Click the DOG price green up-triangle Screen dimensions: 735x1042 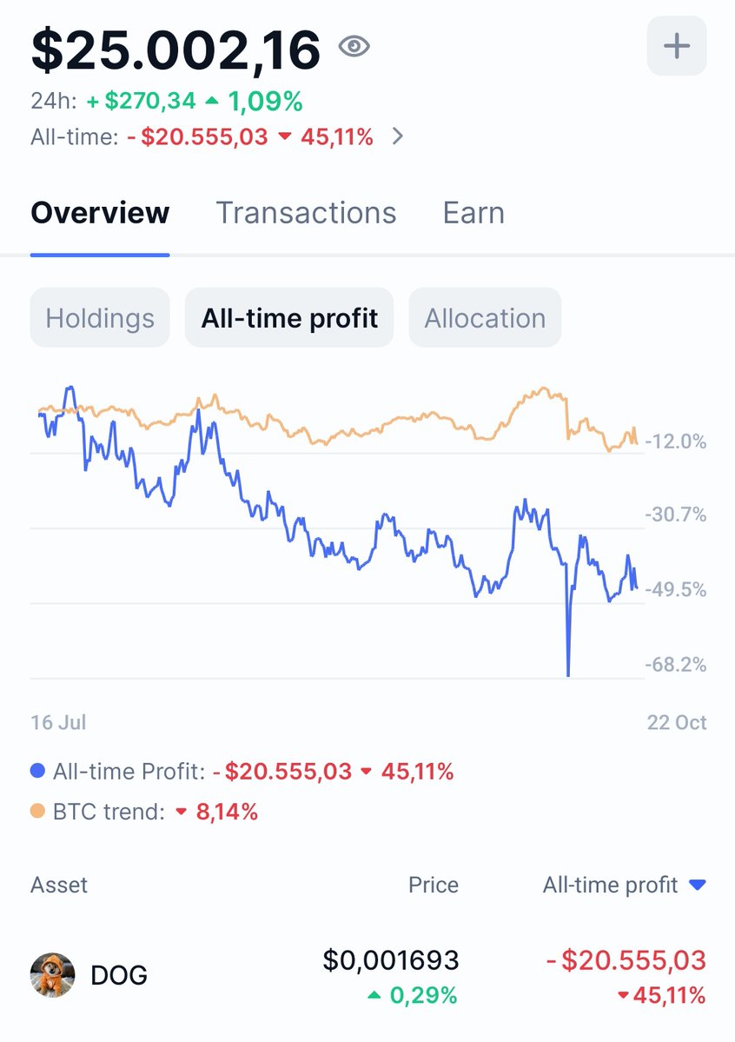point(374,996)
